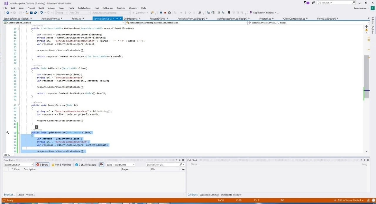376x204 pixels.
Task: Open the ReSharper menu
Action: [x=108, y=8]
